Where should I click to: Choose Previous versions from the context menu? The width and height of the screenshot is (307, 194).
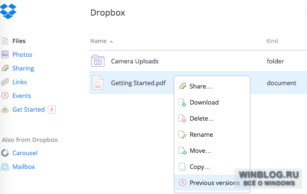click(212, 183)
